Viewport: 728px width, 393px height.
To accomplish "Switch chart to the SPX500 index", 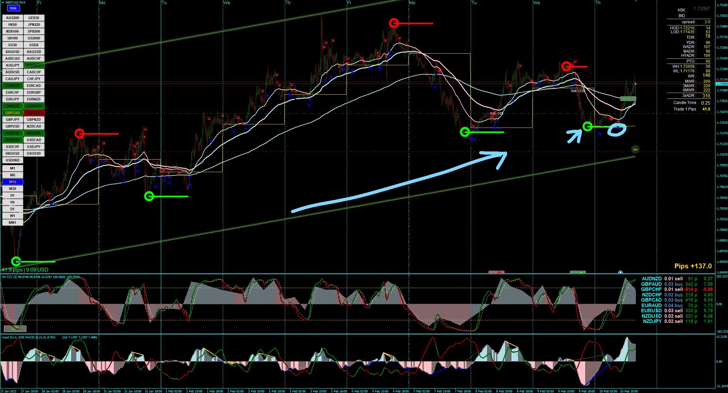I will click(34, 31).
